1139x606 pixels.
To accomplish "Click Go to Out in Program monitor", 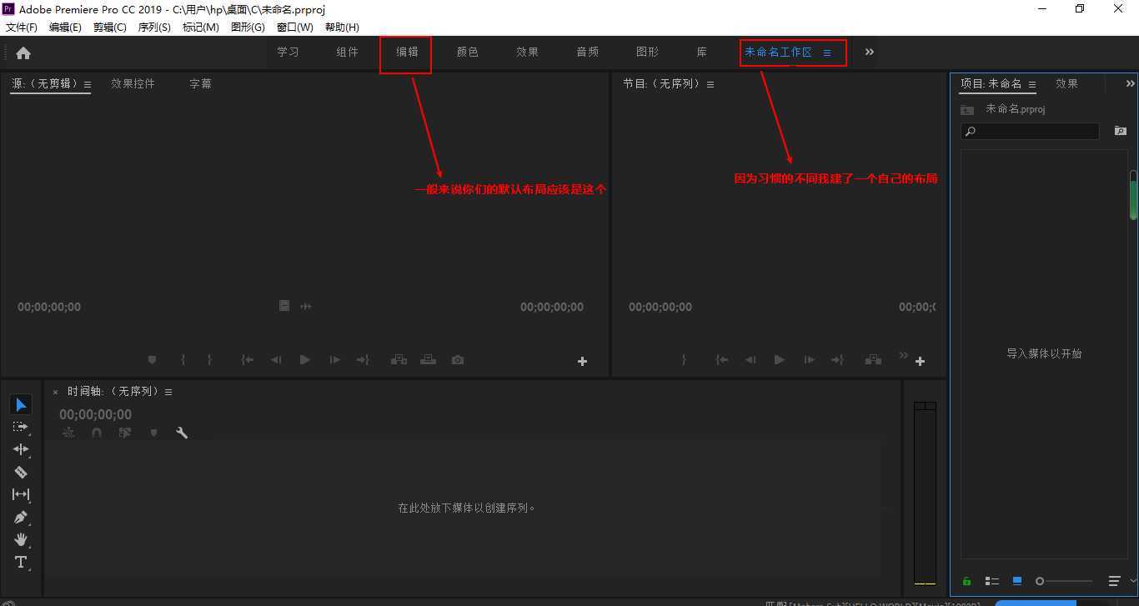I will [x=836, y=360].
